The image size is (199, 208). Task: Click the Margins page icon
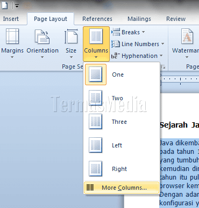click(12, 36)
